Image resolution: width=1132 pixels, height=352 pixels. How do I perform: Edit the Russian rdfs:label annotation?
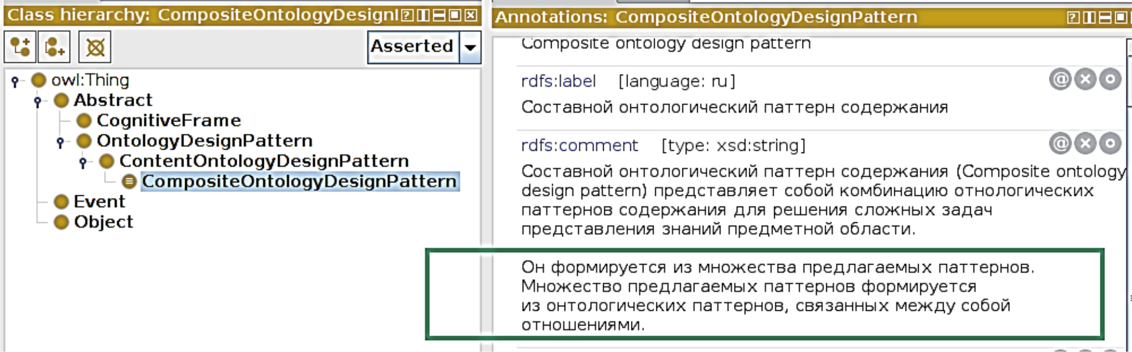(1110, 80)
